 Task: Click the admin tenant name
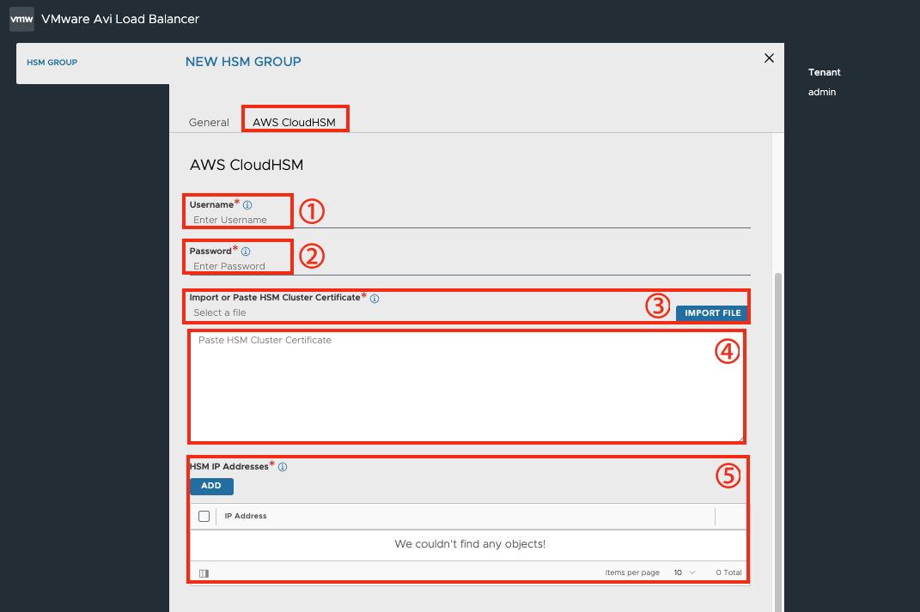click(822, 92)
